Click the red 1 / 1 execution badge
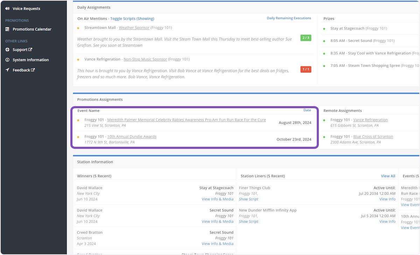 pos(306,69)
